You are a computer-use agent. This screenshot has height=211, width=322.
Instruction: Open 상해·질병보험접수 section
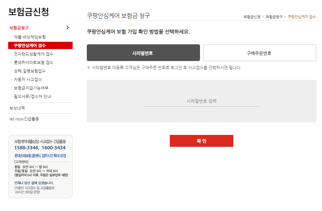click(30, 71)
